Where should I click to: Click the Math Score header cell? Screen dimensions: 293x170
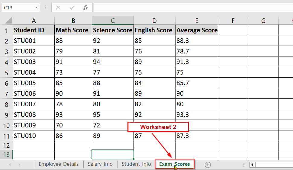point(73,30)
